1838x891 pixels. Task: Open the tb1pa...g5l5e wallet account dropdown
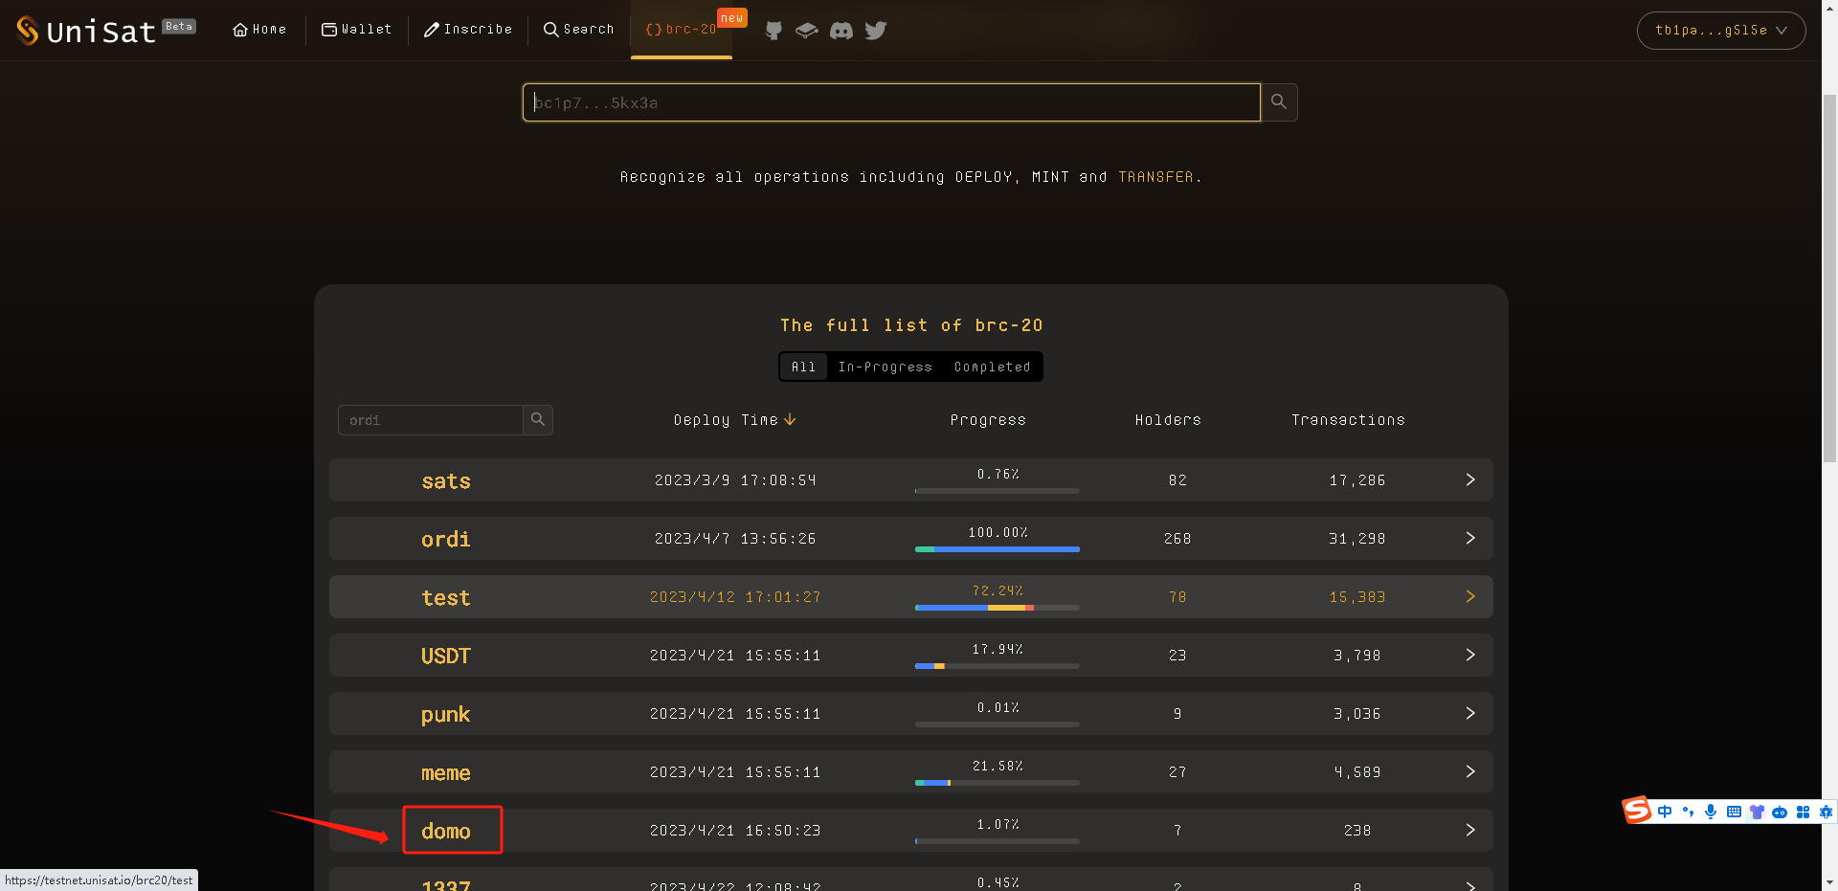click(x=1720, y=31)
